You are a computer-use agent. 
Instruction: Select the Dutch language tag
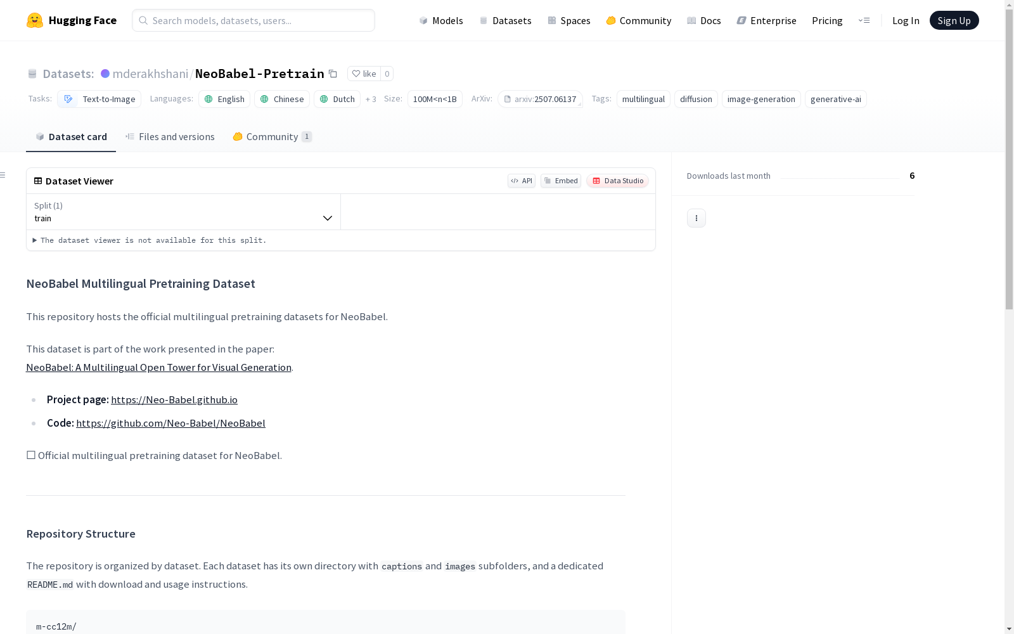click(337, 99)
